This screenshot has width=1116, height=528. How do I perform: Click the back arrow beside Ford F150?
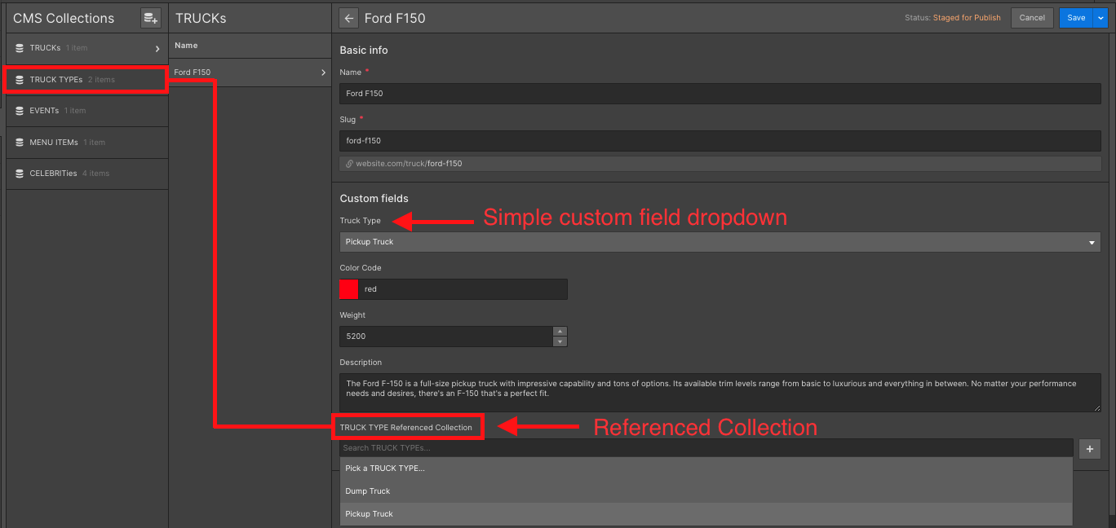[x=349, y=18]
